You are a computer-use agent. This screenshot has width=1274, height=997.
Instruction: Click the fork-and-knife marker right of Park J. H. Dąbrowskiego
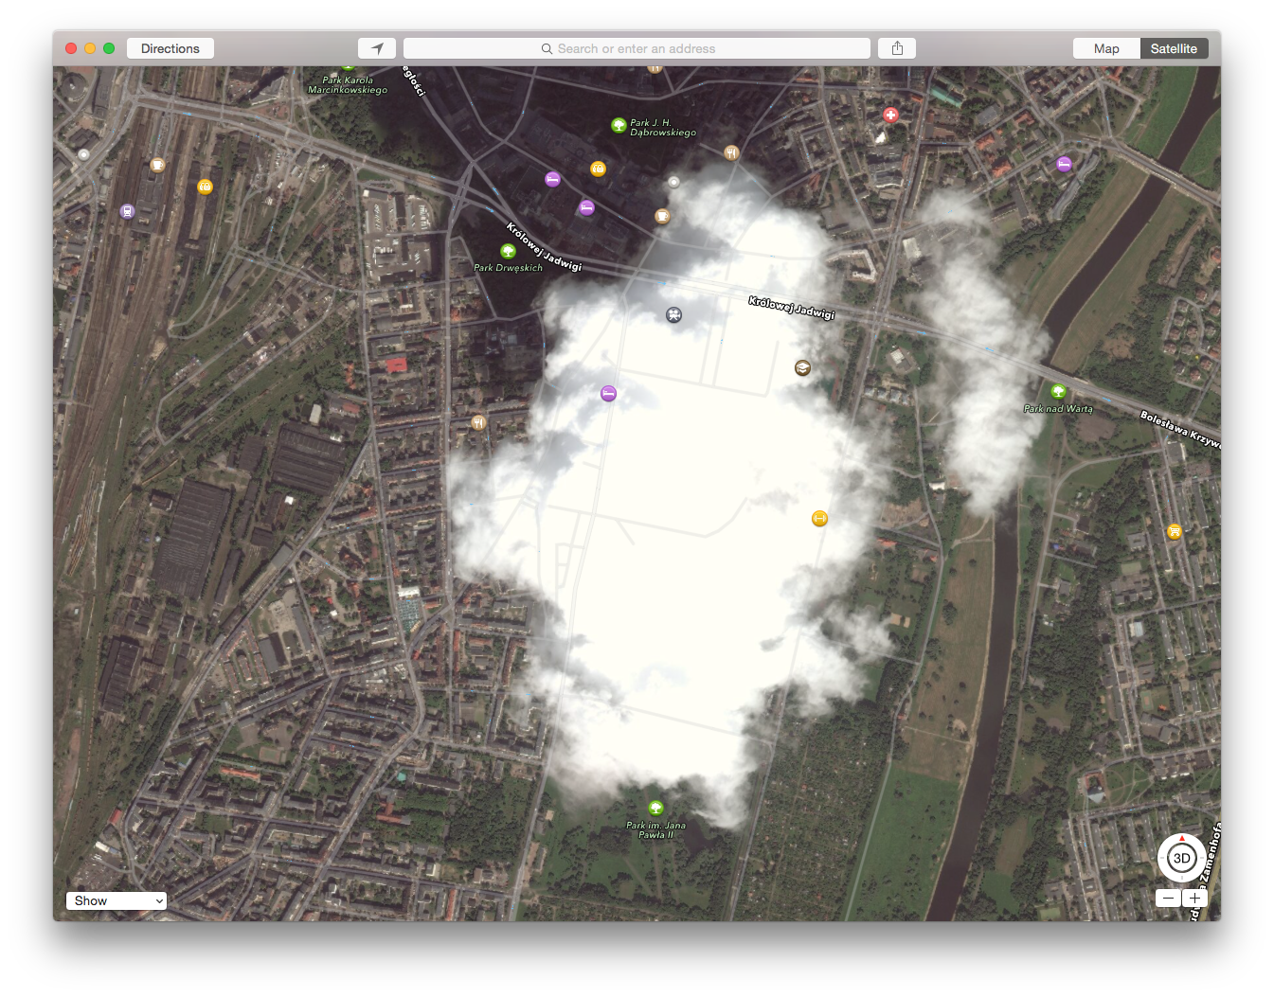(731, 152)
